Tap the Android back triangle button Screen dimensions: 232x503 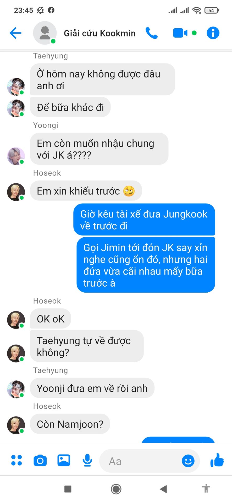tap(163, 489)
